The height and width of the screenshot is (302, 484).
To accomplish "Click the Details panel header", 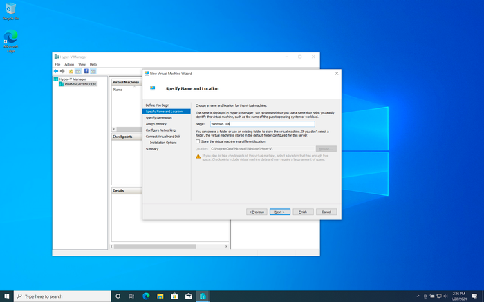I will (127, 190).
